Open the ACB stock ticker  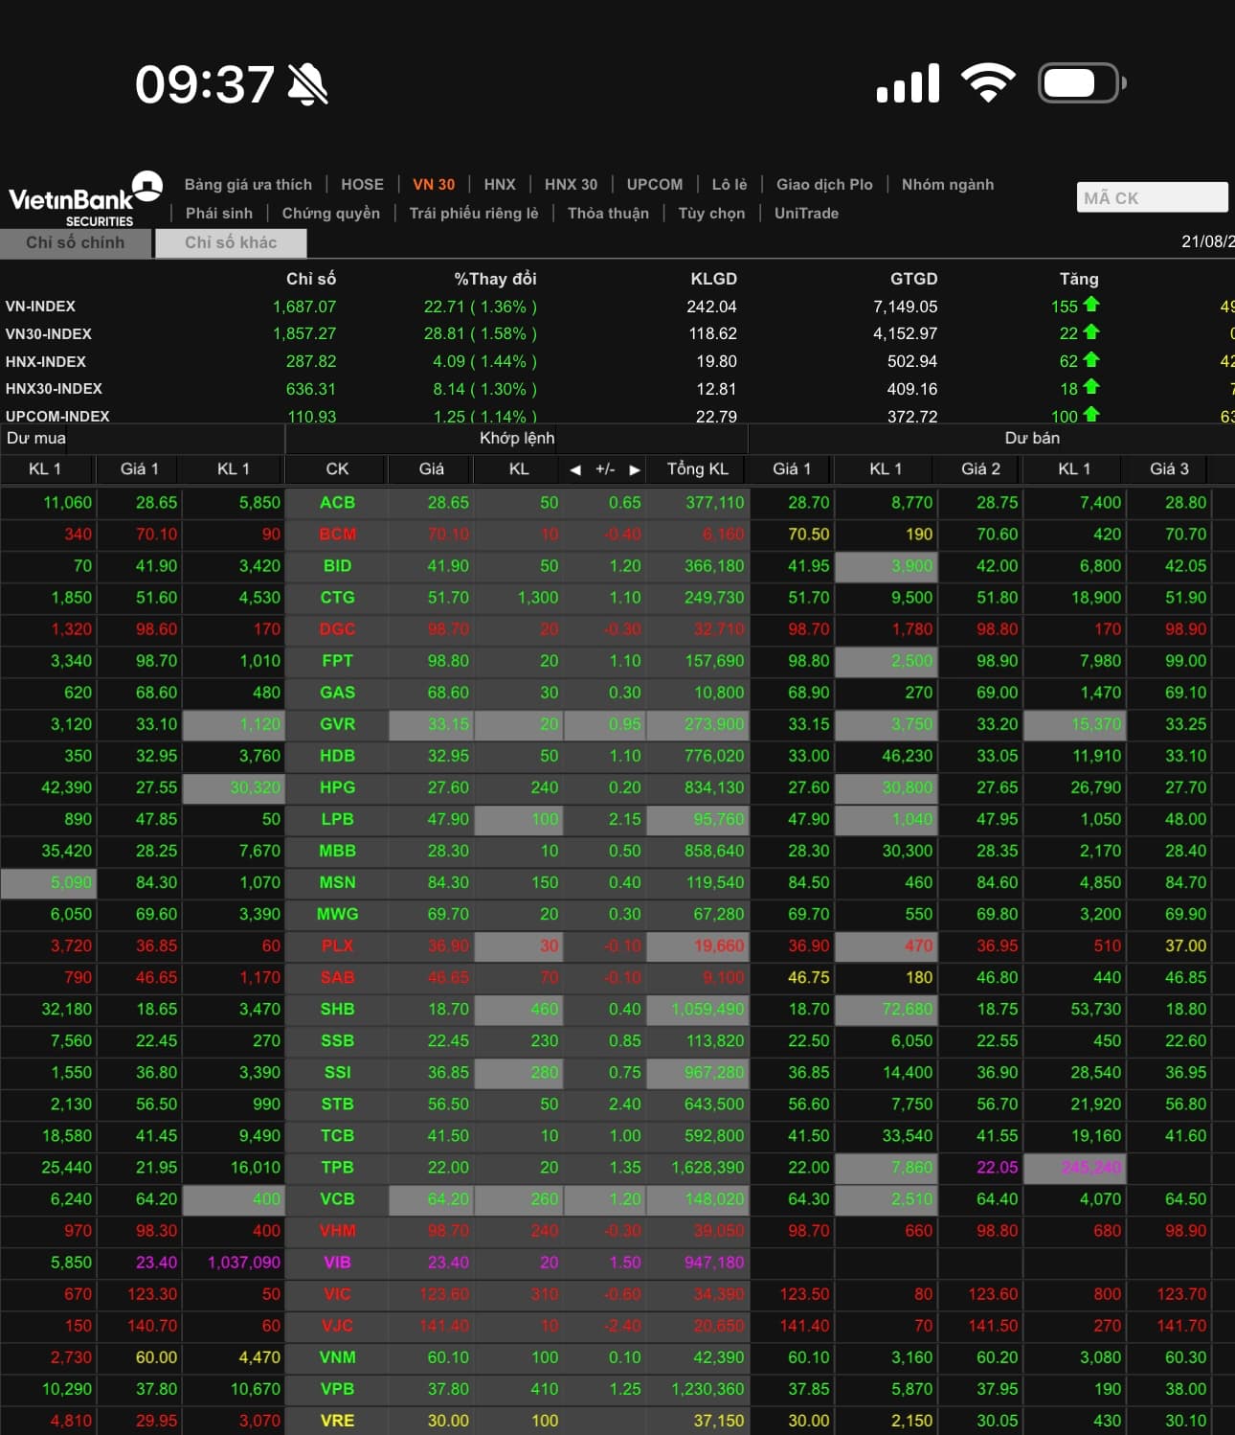coord(337,503)
